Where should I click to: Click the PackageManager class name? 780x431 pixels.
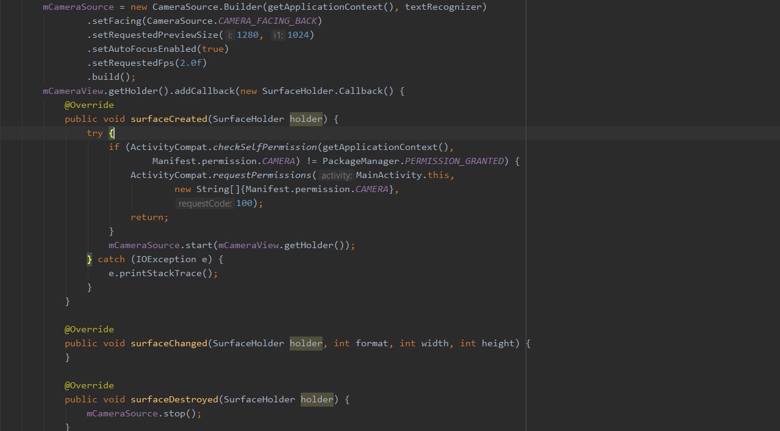pos(360,161)
